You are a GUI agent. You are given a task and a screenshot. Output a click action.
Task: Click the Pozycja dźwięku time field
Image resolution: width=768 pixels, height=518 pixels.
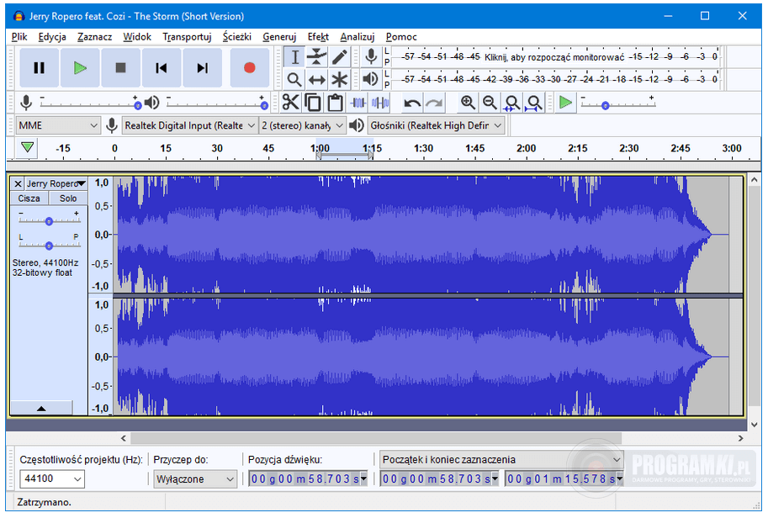point(308,478)
